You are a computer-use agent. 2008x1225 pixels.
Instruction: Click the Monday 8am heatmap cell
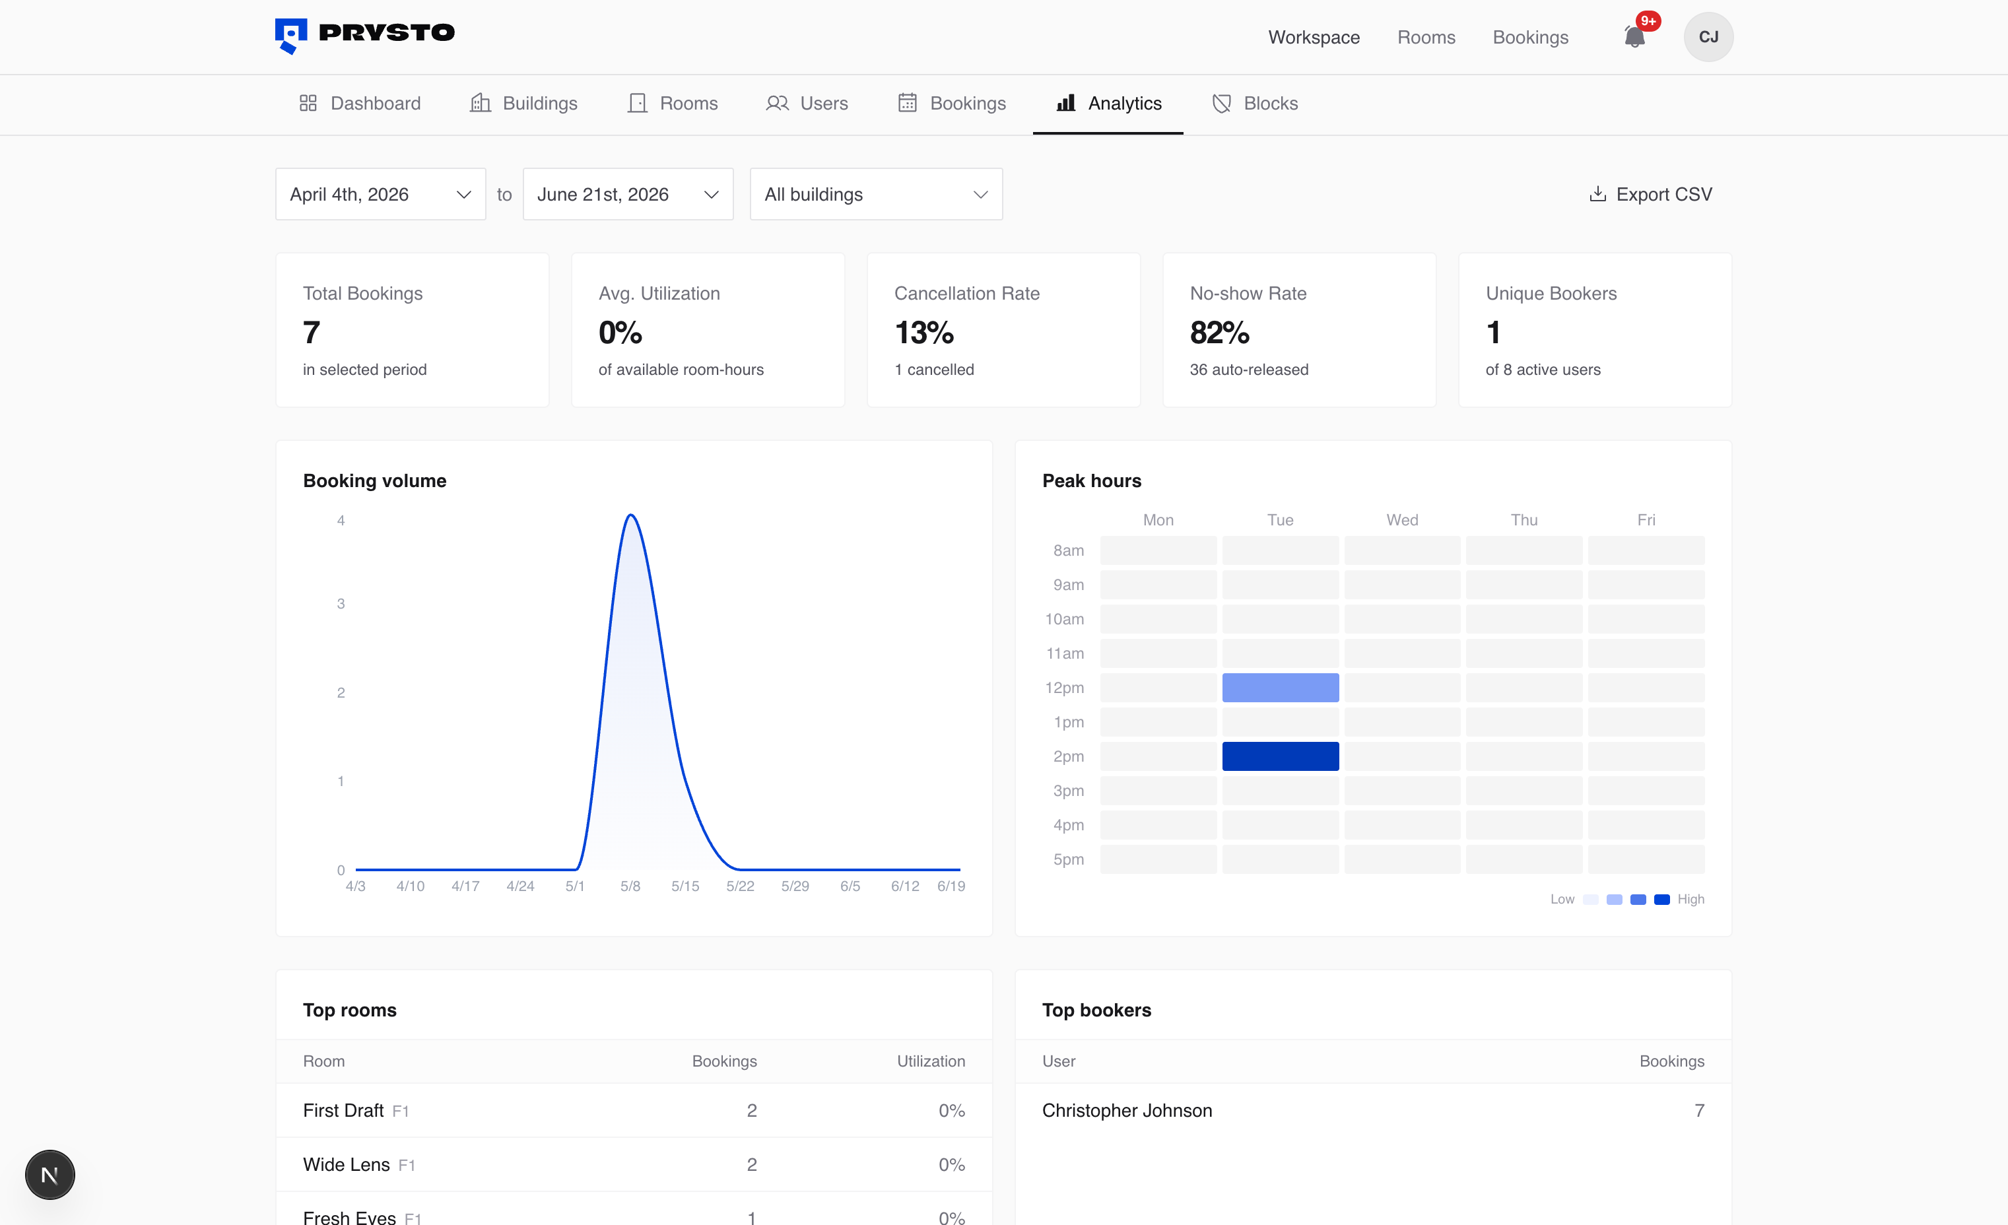pyautogui.click(x=1158, y=550)
